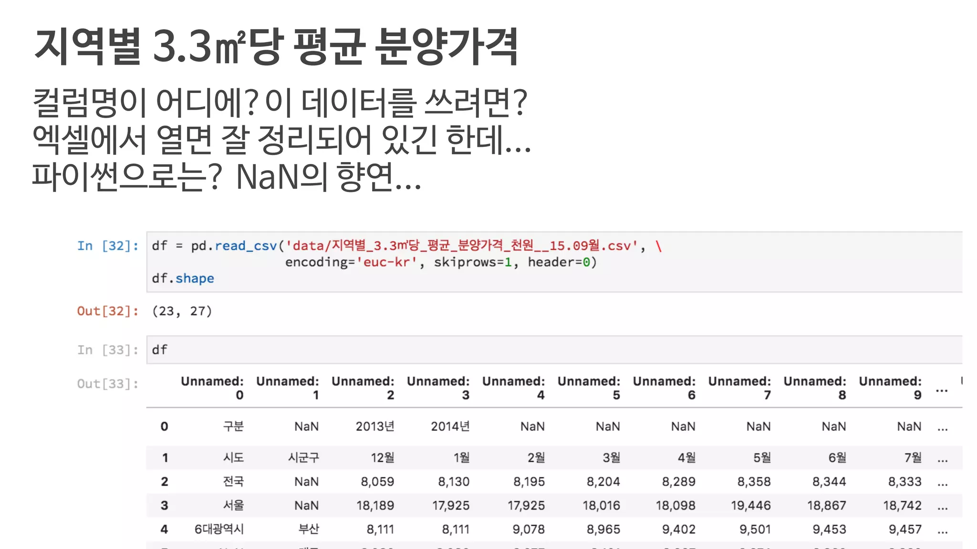Click the cell 8,289 in row 2

678,481
